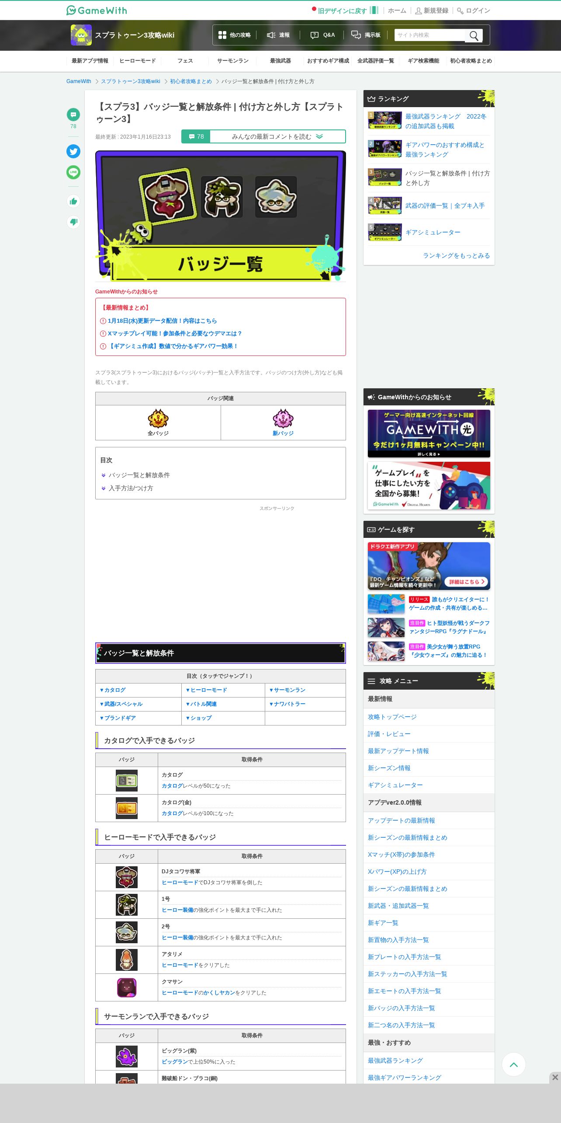This screenshot has height=1123, width=561.
Task: Open ヒーローモード nav tab
Action: 138,61
